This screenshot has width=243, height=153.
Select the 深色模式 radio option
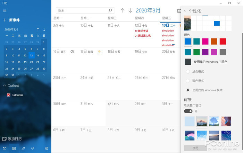[x=188, y=81]
